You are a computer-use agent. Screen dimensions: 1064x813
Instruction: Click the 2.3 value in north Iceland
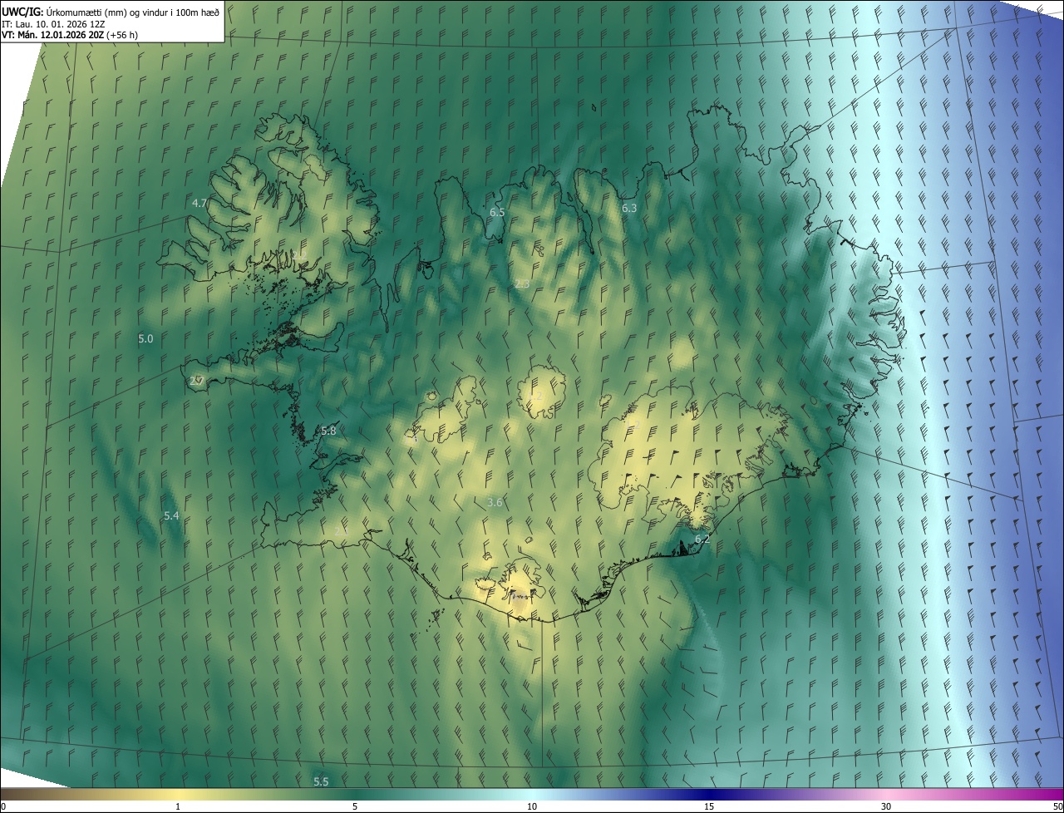522,284
